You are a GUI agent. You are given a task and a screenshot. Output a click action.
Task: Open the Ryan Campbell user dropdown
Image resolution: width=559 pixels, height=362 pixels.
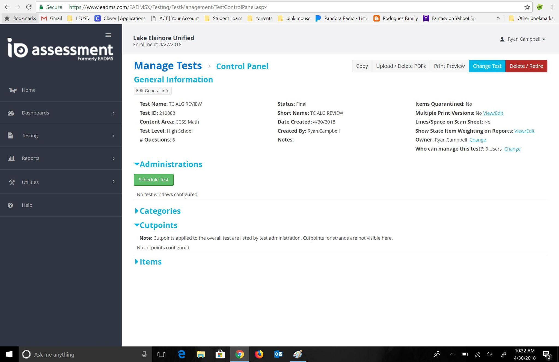(522, 39)
